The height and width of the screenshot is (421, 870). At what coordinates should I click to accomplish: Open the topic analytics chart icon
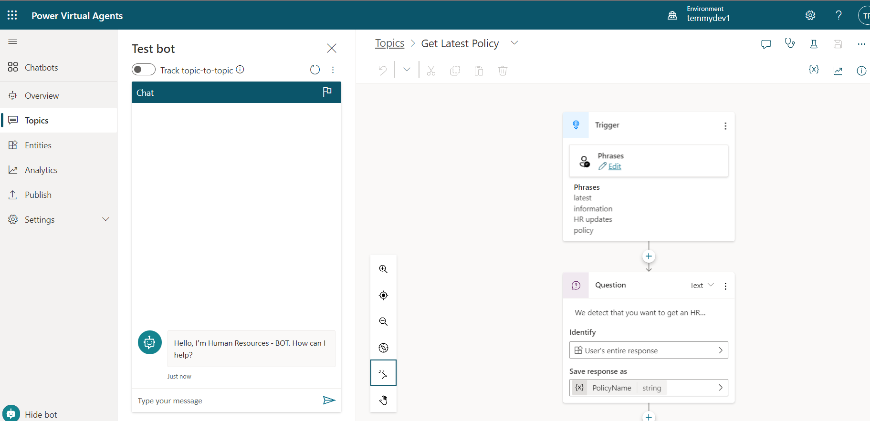pos(838,71)
